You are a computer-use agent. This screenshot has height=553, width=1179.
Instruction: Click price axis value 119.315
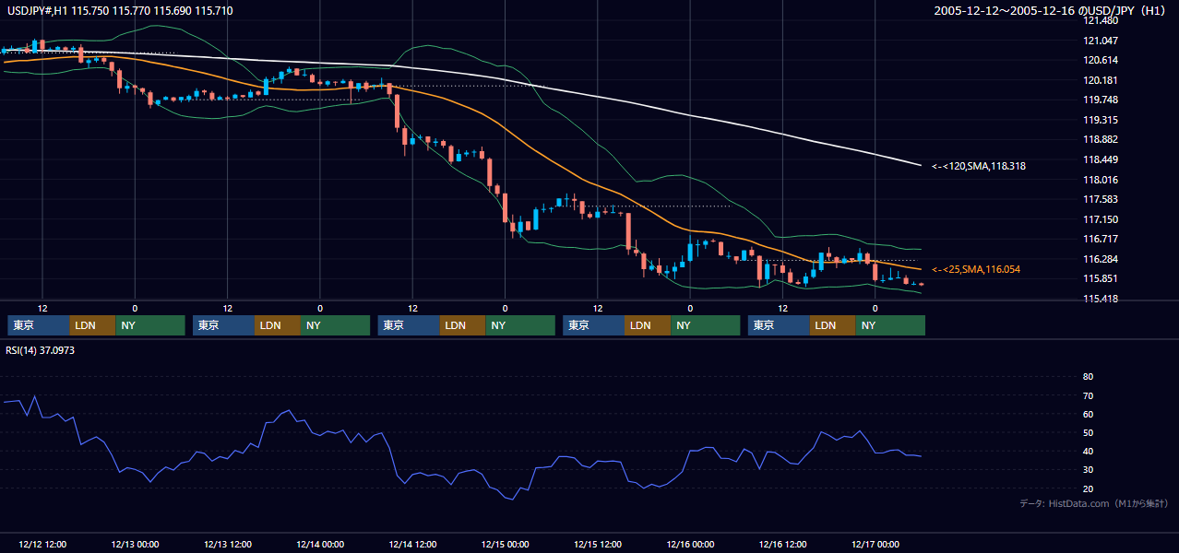(x=1100, y=121)
